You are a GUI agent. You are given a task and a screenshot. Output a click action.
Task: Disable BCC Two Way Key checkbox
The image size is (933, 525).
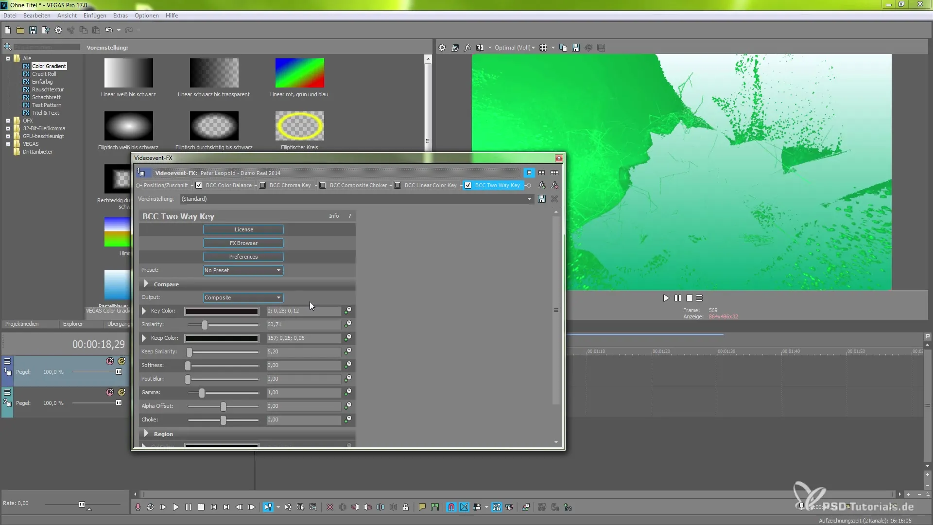468,185
